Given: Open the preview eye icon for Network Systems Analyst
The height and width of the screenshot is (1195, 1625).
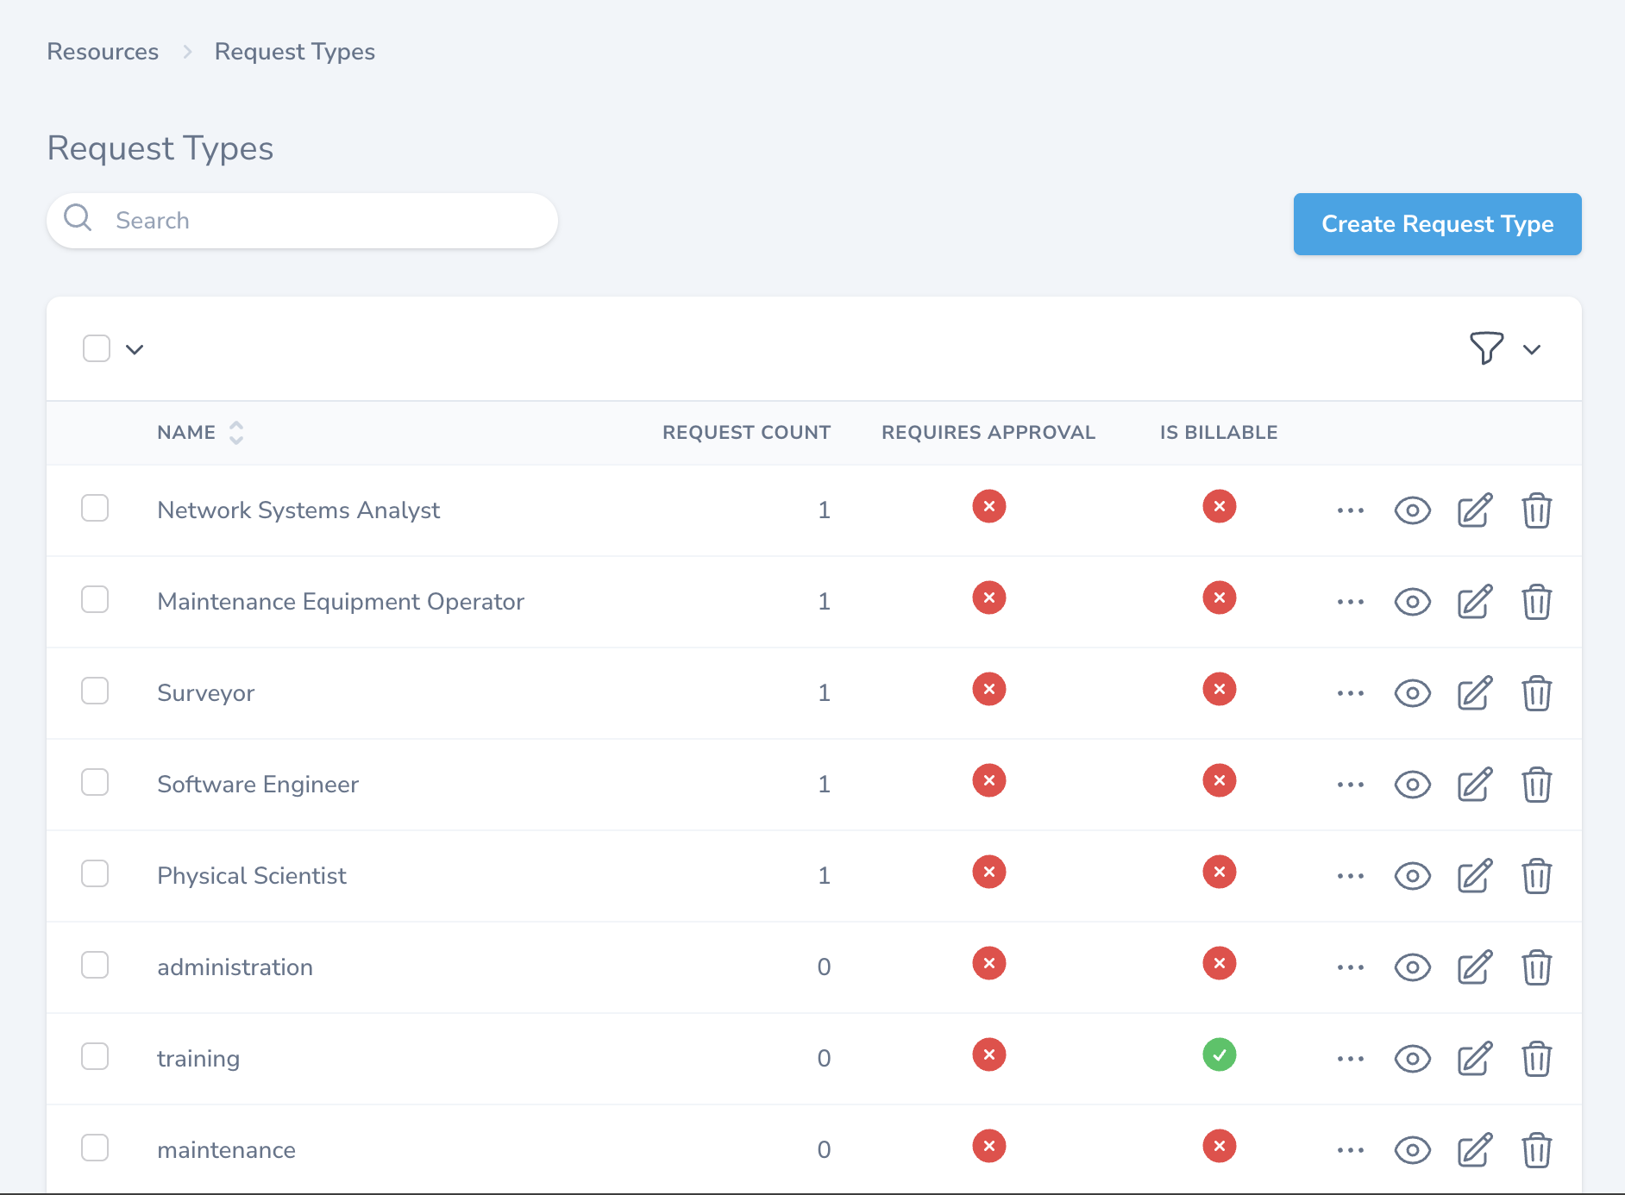Looking at the screenshot, I should click(x=1412, y=510).
